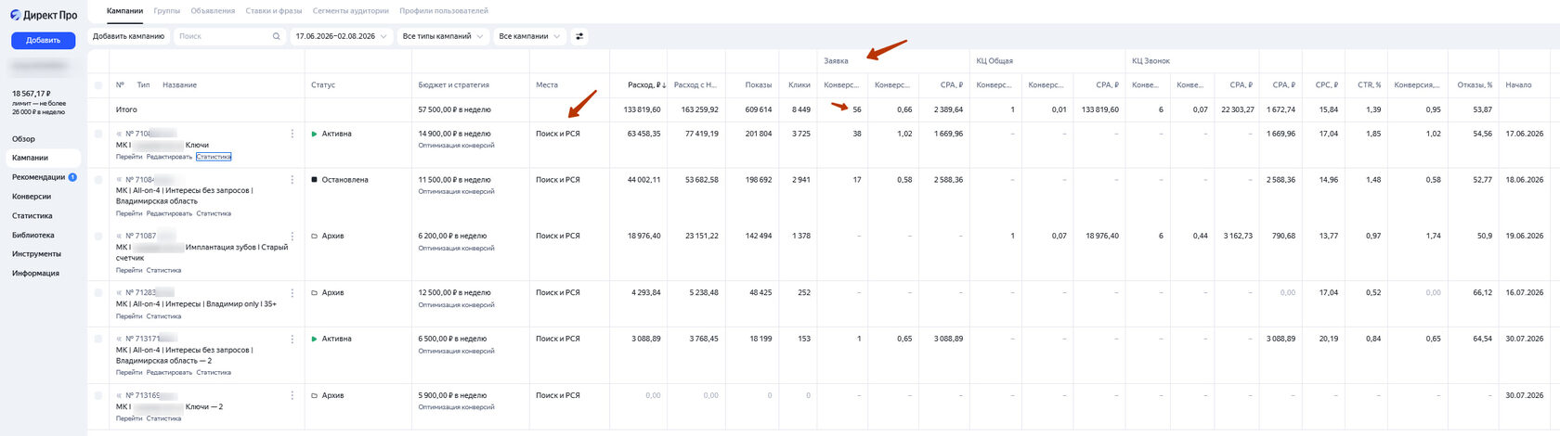The height and width of the screenshot is (436, 1560).
Task: Switch to the Объявления tab
Action: (213, 11)
